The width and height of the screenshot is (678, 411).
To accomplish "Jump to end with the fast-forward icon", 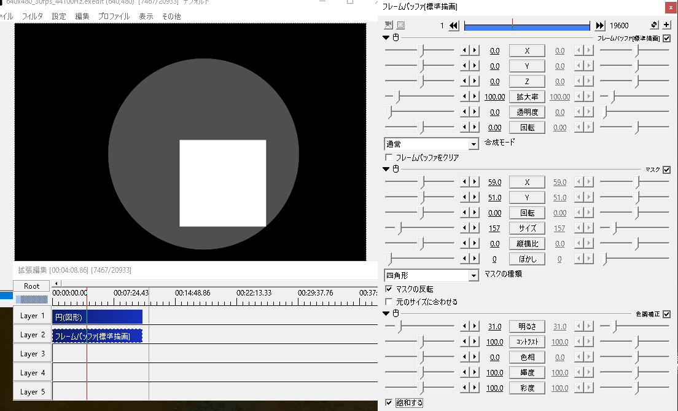I will pyautogui.click(x=601, y=25).
